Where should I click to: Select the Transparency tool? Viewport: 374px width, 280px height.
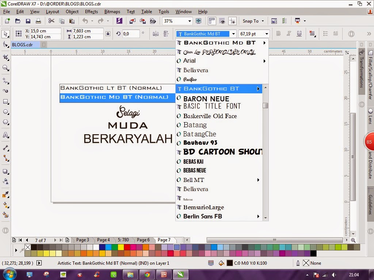click(5, 182)
